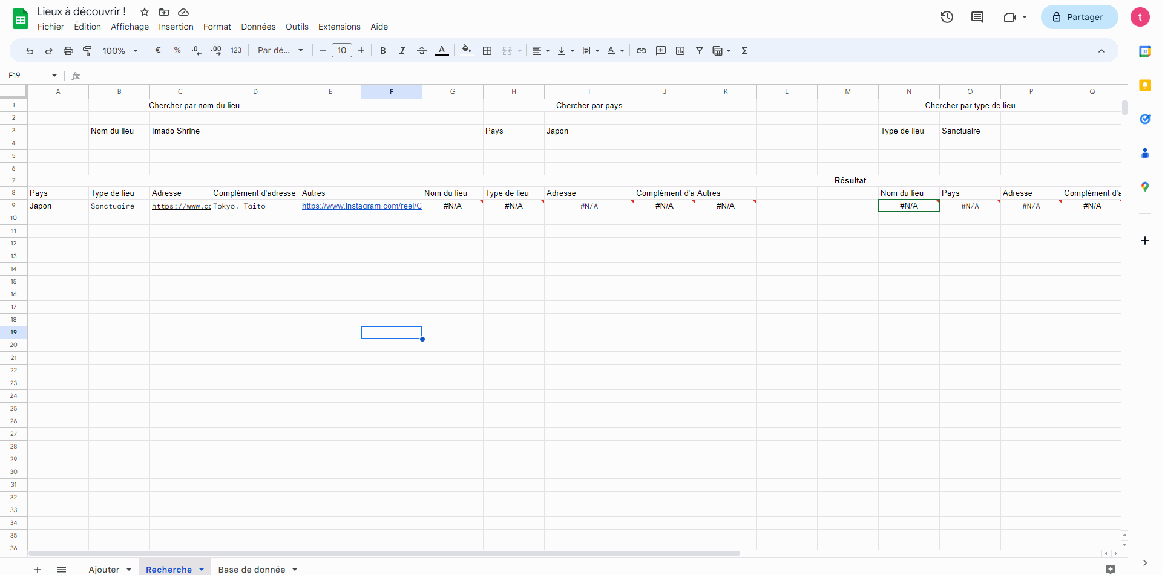The width and height of the screenshot is (1162, 575).
Task: Click the Insert link icon
Action: (642, 51)
